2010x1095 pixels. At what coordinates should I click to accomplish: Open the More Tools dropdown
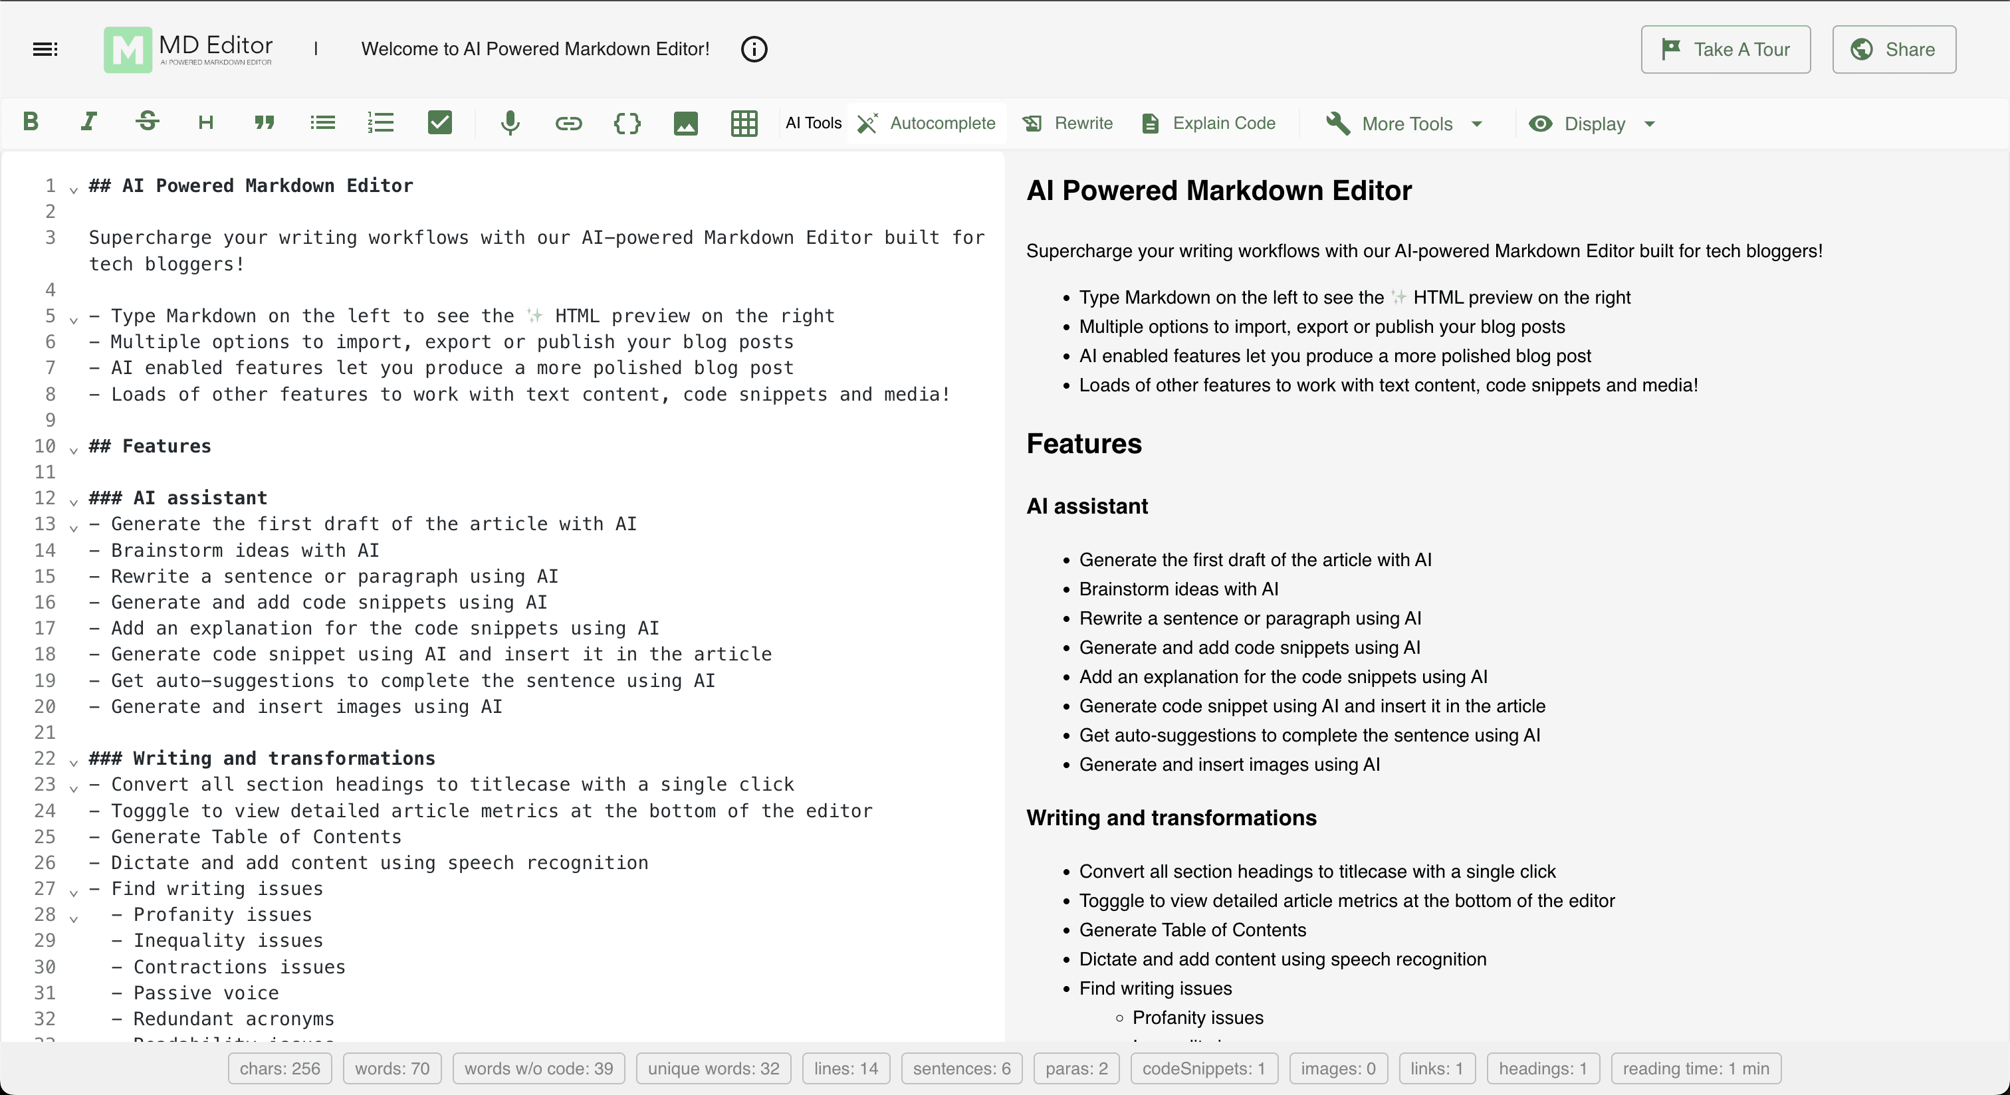click(1403, 123)
